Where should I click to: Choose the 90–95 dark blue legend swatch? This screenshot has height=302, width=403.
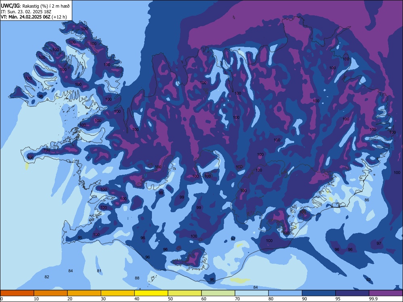point(319,293)
